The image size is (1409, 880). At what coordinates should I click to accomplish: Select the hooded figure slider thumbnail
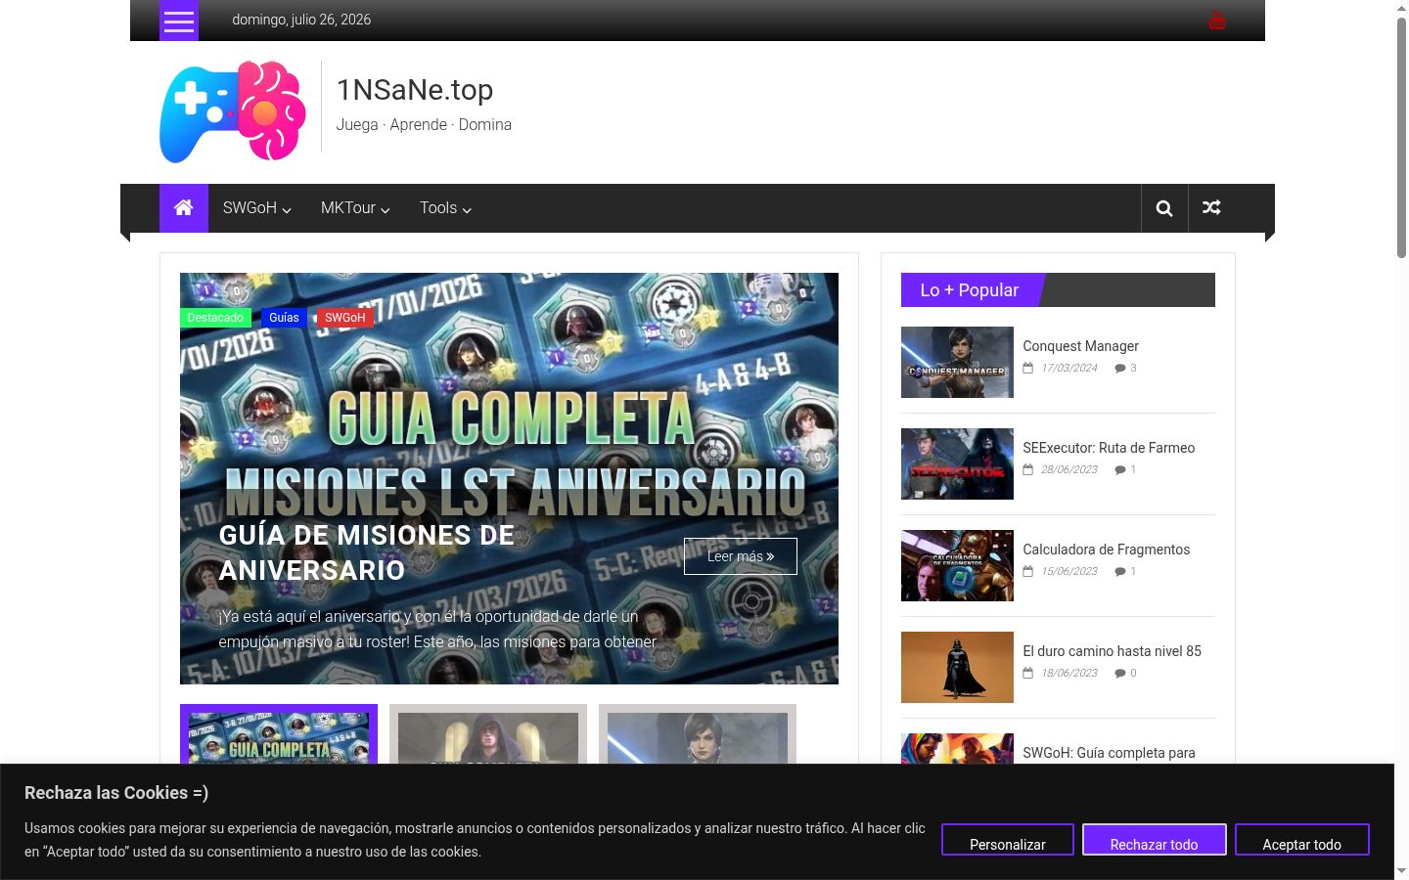point(488,734)
